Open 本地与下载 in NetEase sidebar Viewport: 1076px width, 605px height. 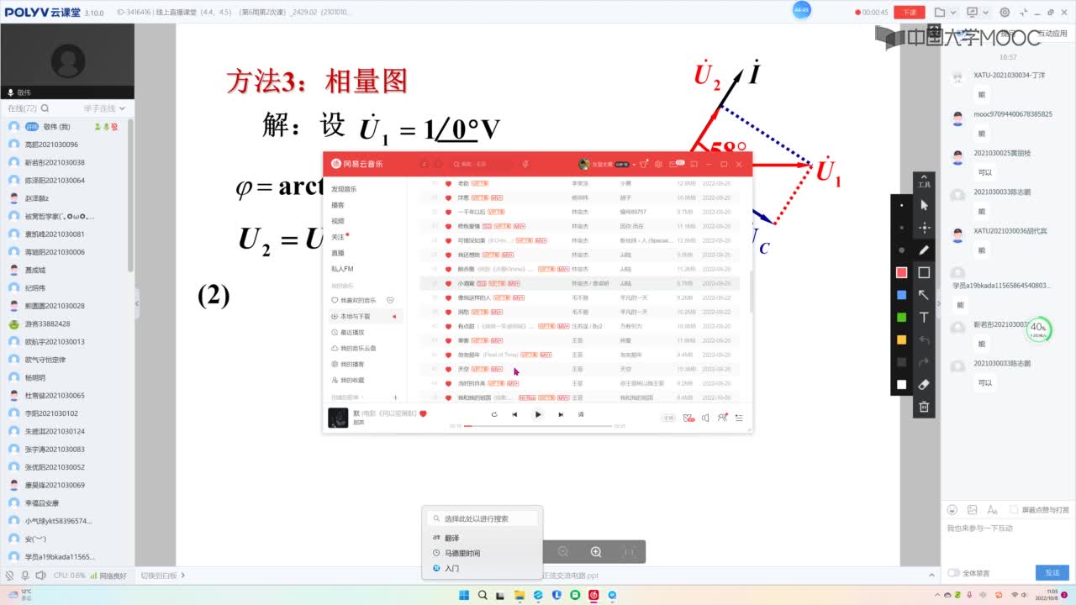pos(365,316)
